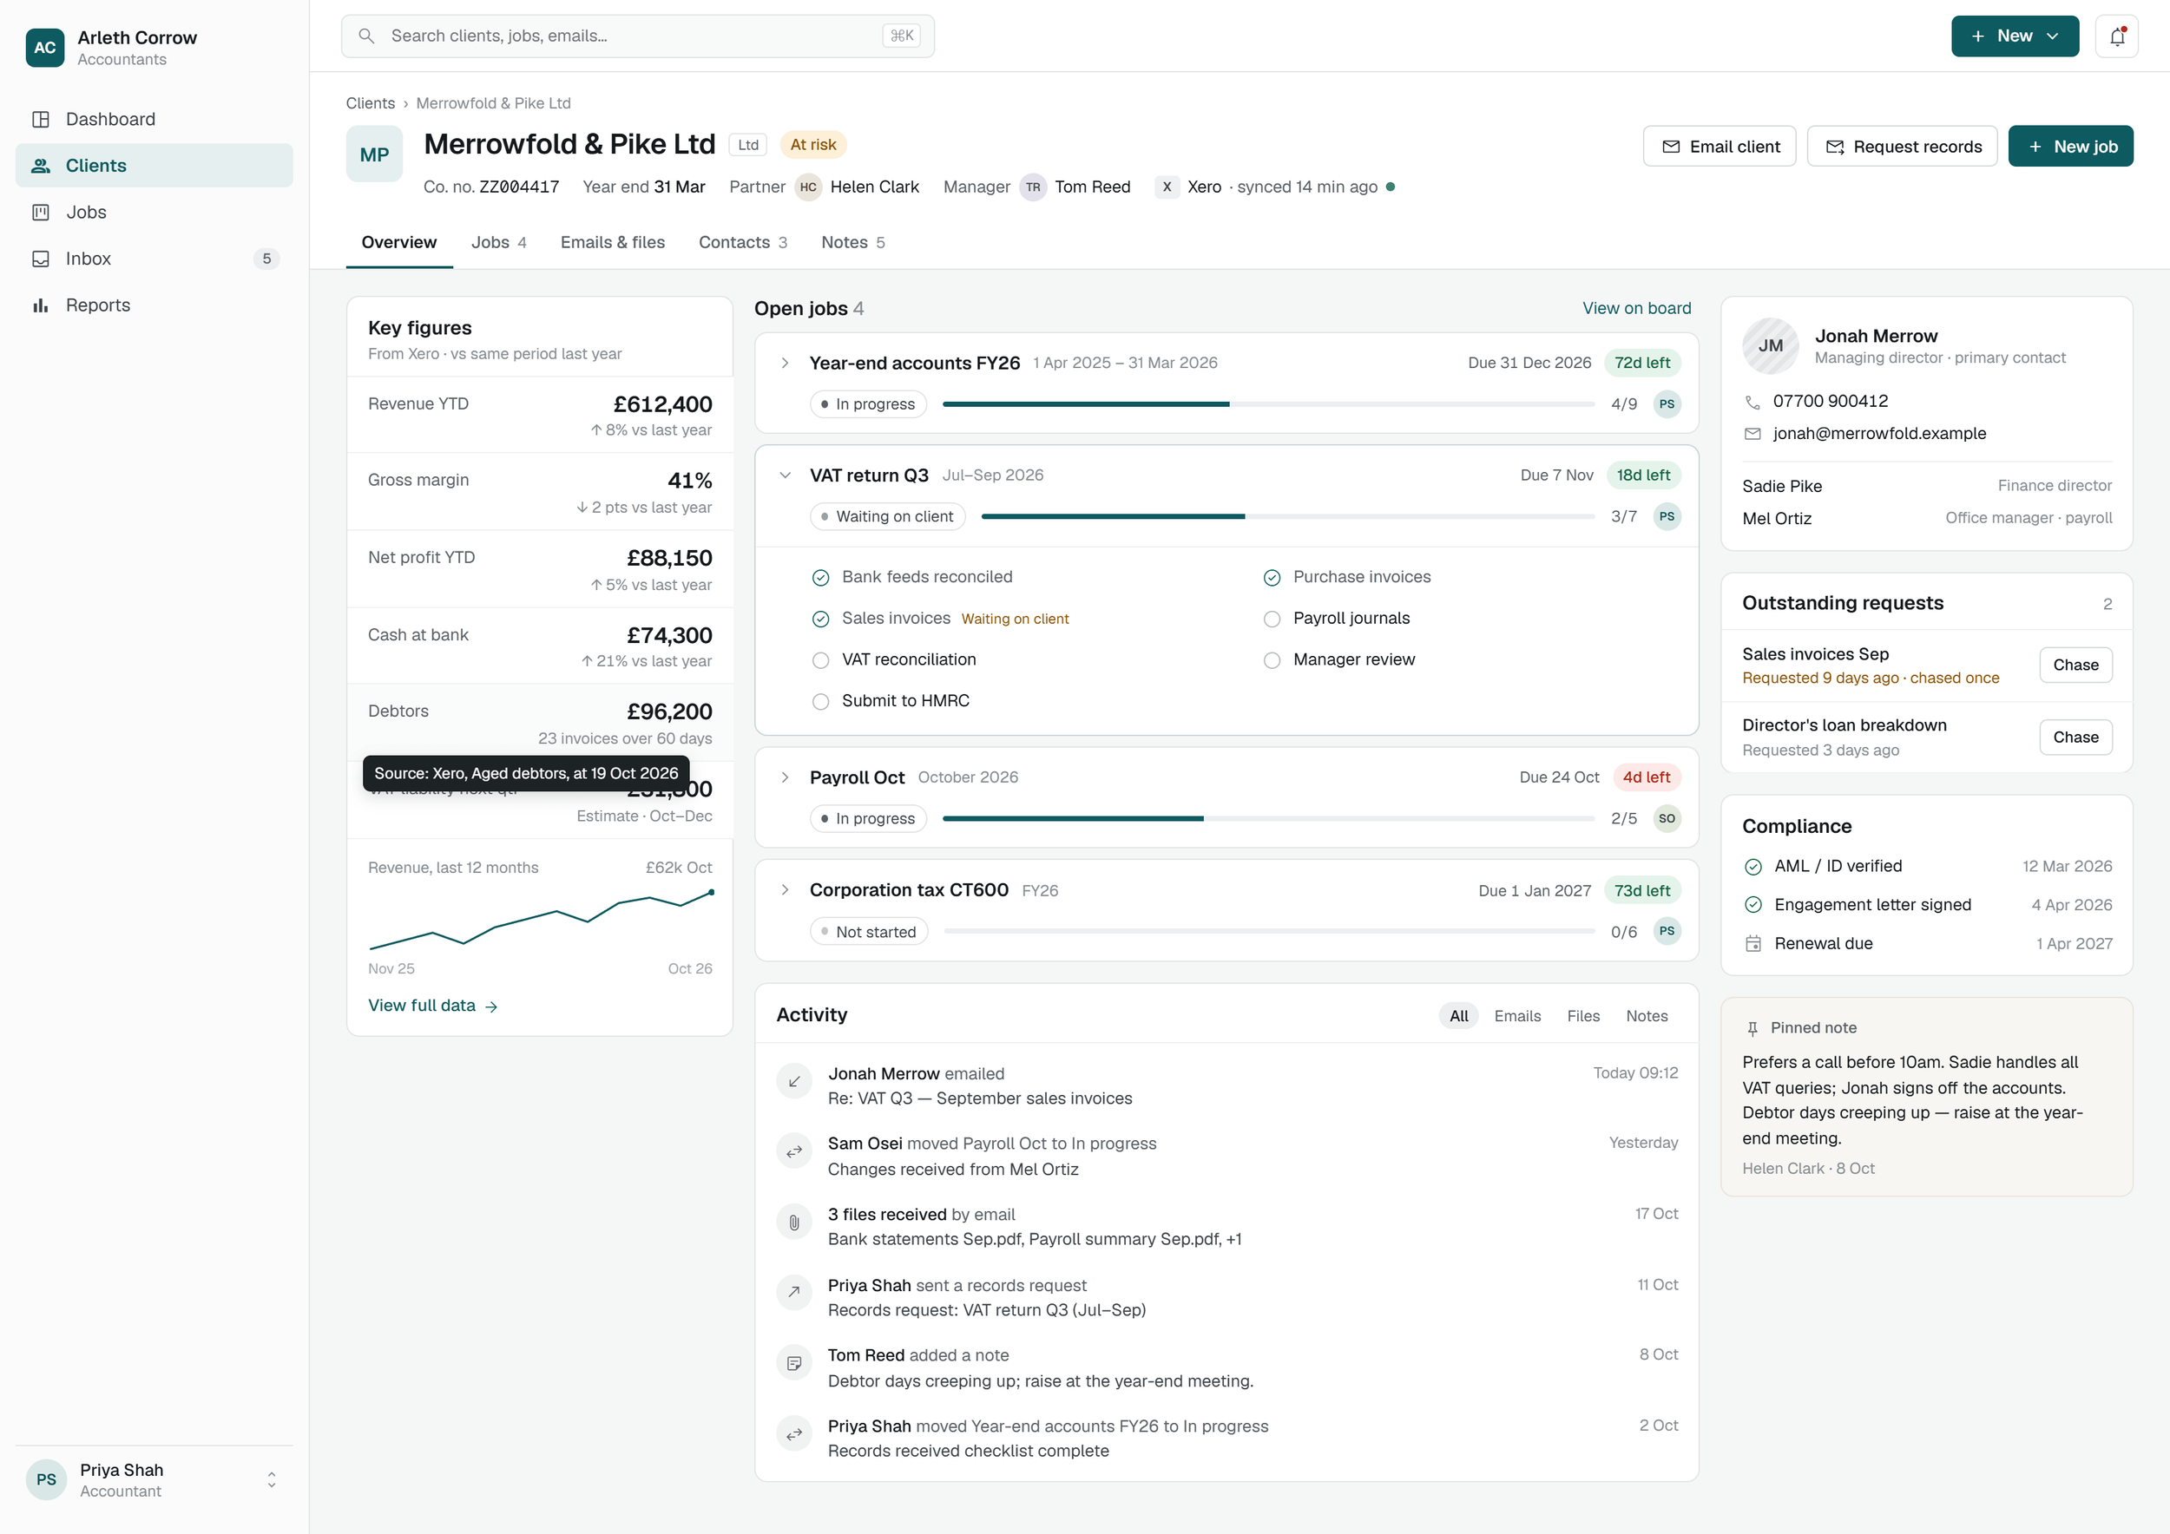Click the AML / ID verified check icon
Image resolution: width=2170 pixels, height=1534 pixels.
(x=1753, y=867)
